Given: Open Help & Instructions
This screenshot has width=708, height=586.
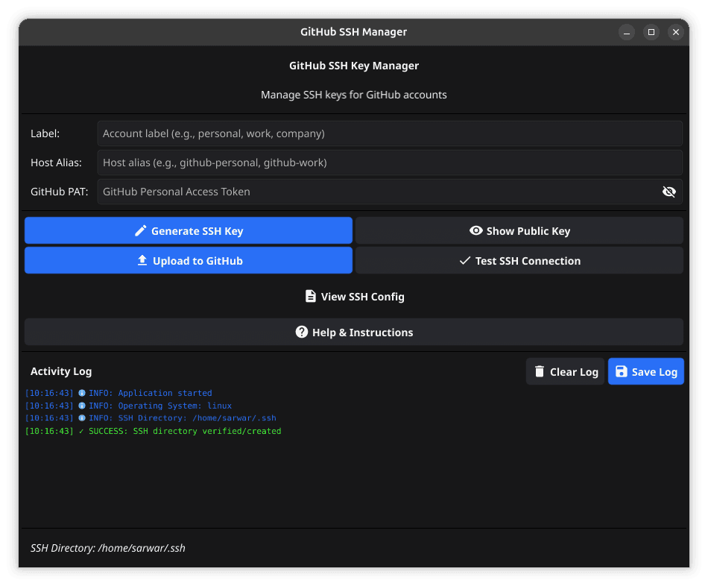Looking at the screenshot, I should [354, 332].
